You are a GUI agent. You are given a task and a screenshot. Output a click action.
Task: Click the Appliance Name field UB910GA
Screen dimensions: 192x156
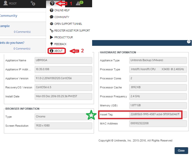pos(63,60)
